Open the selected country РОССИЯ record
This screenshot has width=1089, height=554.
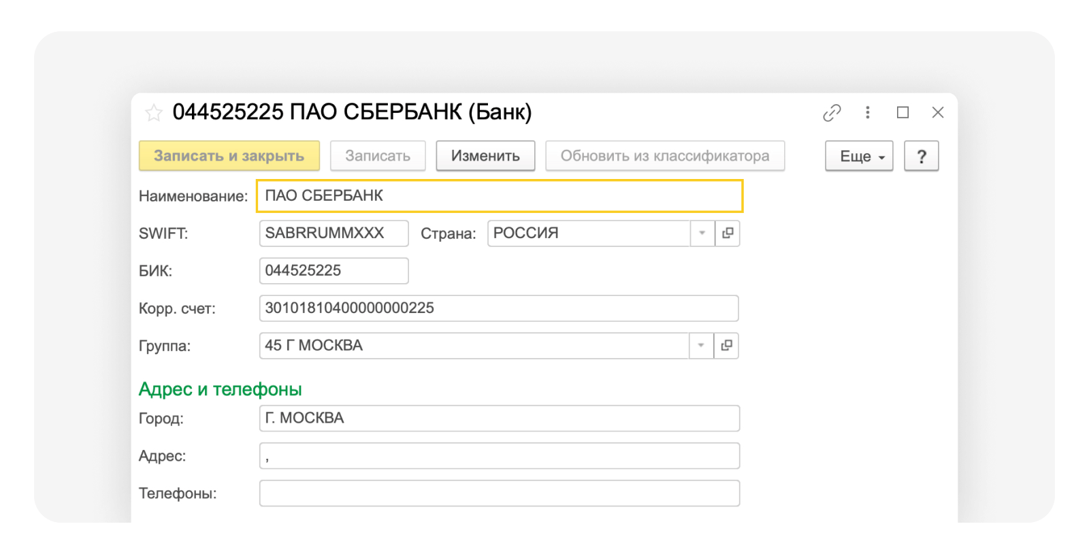728,233
